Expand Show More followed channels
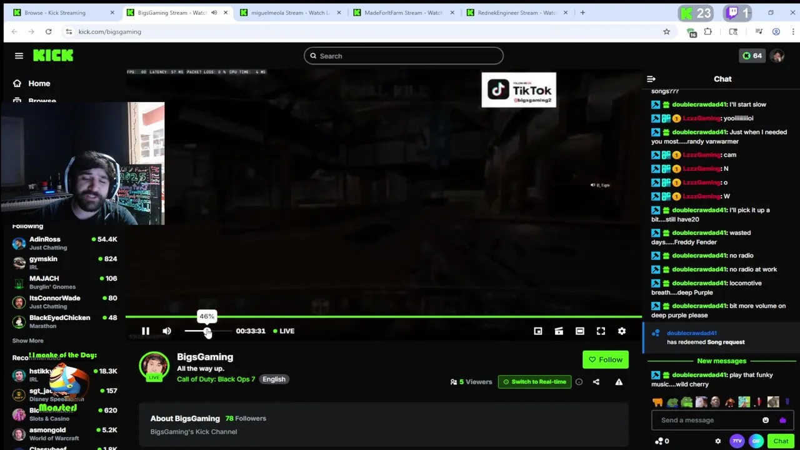 [28, 341]
